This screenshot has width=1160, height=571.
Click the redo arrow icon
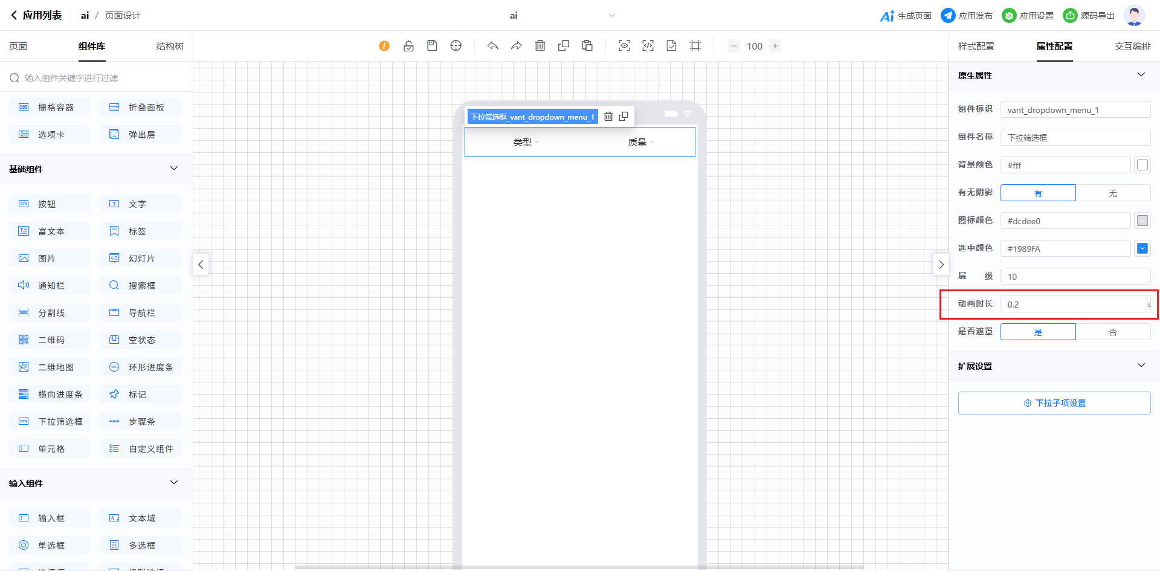coord(517,46)
